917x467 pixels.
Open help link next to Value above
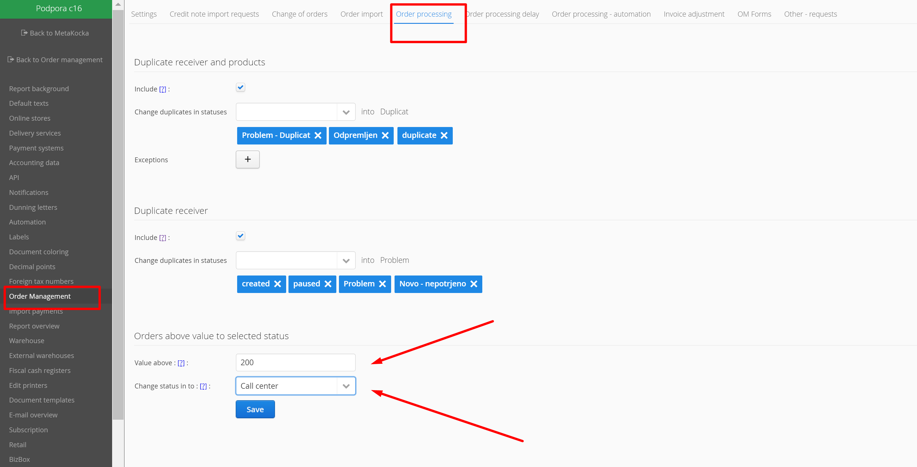click(x=181, y=363)
